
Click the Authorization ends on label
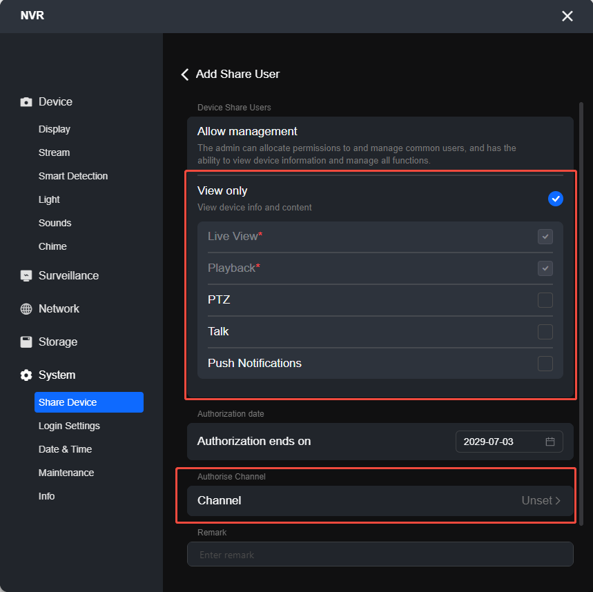point(254,441)
